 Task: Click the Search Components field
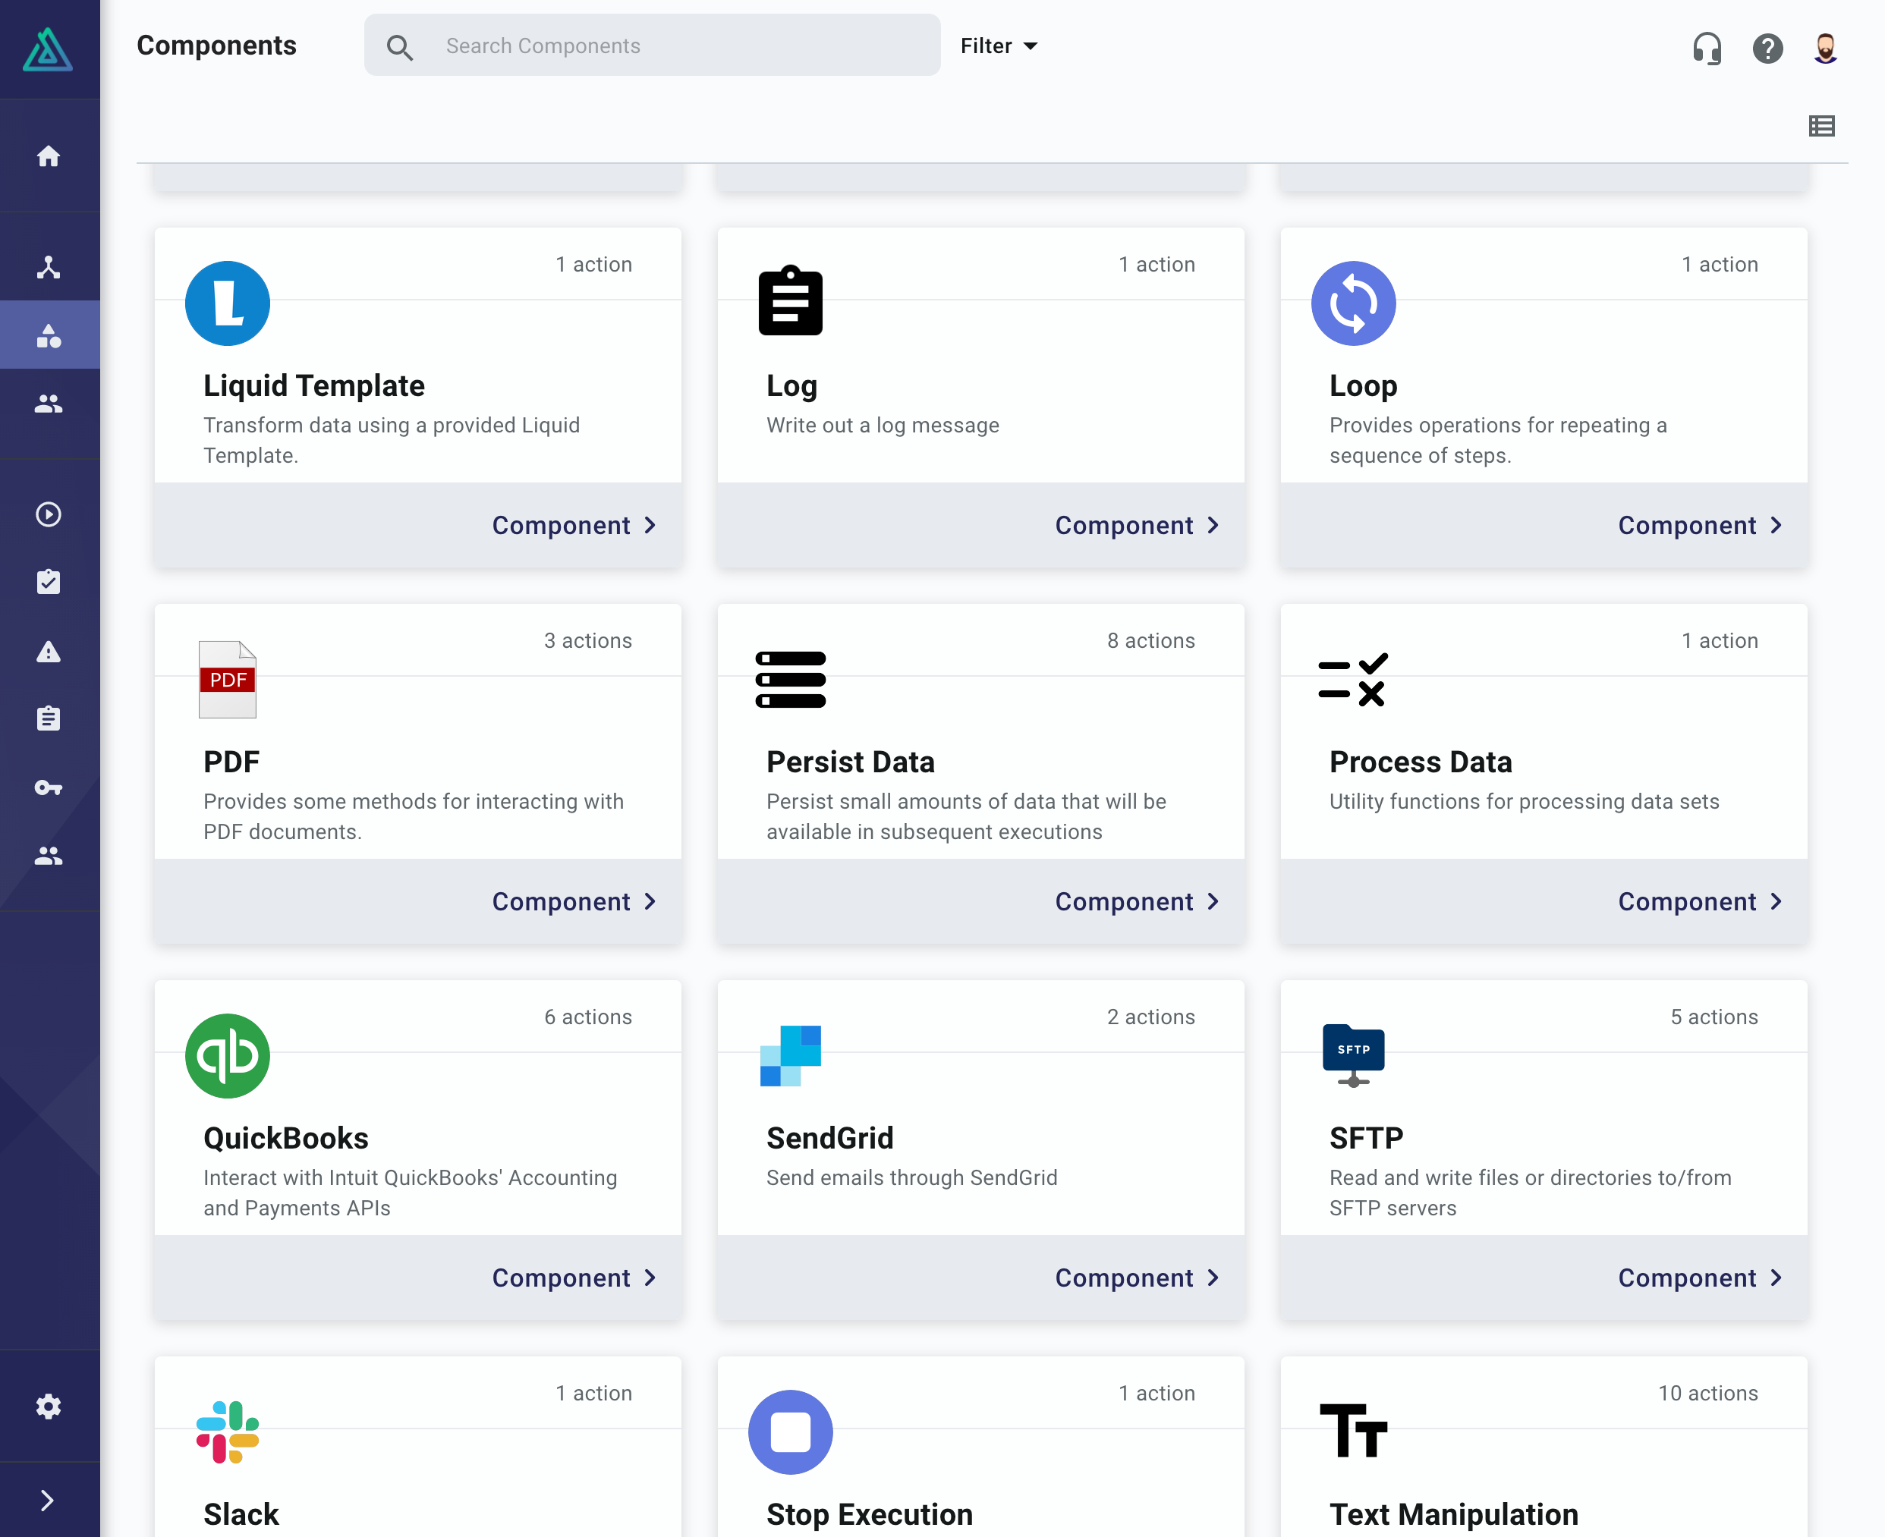(x=653, y=46)
